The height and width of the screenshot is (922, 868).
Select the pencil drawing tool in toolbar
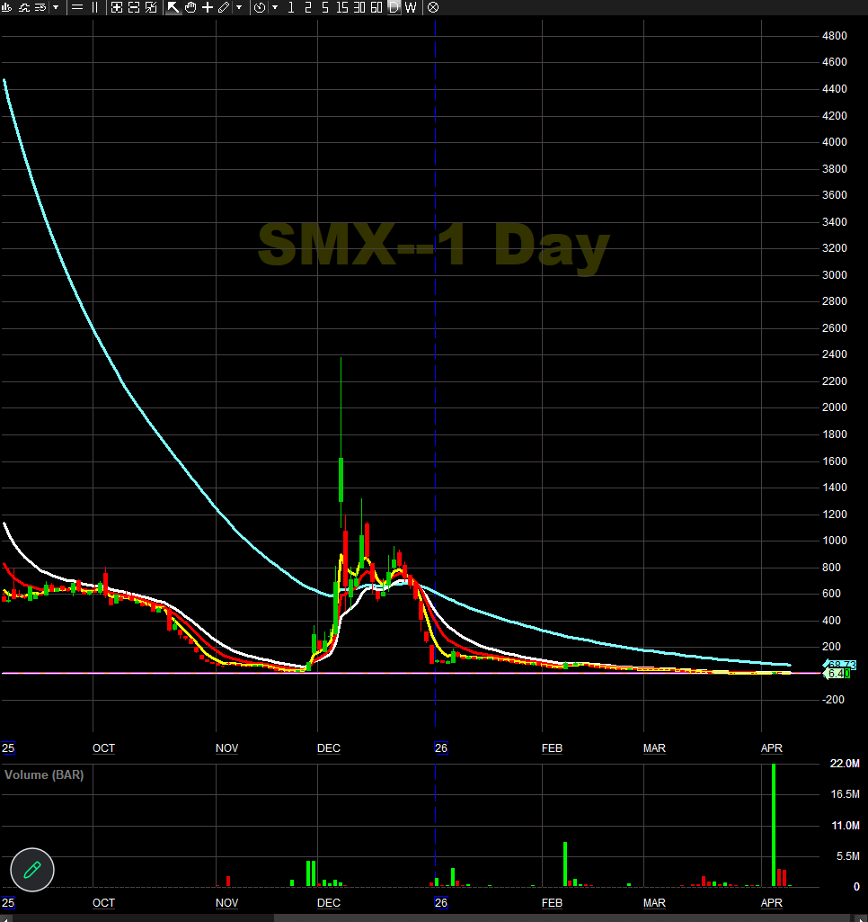coord(223,7)
